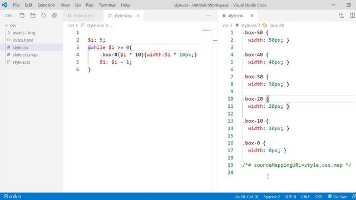Screen dimensions: 356x200
Task: Minimize the VS Code window
Action: (x=333, y=5)
